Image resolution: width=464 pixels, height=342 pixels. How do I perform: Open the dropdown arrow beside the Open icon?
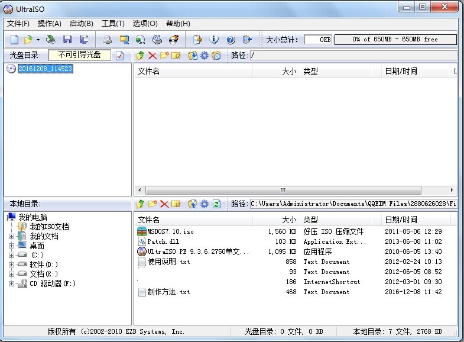point(38,40)
